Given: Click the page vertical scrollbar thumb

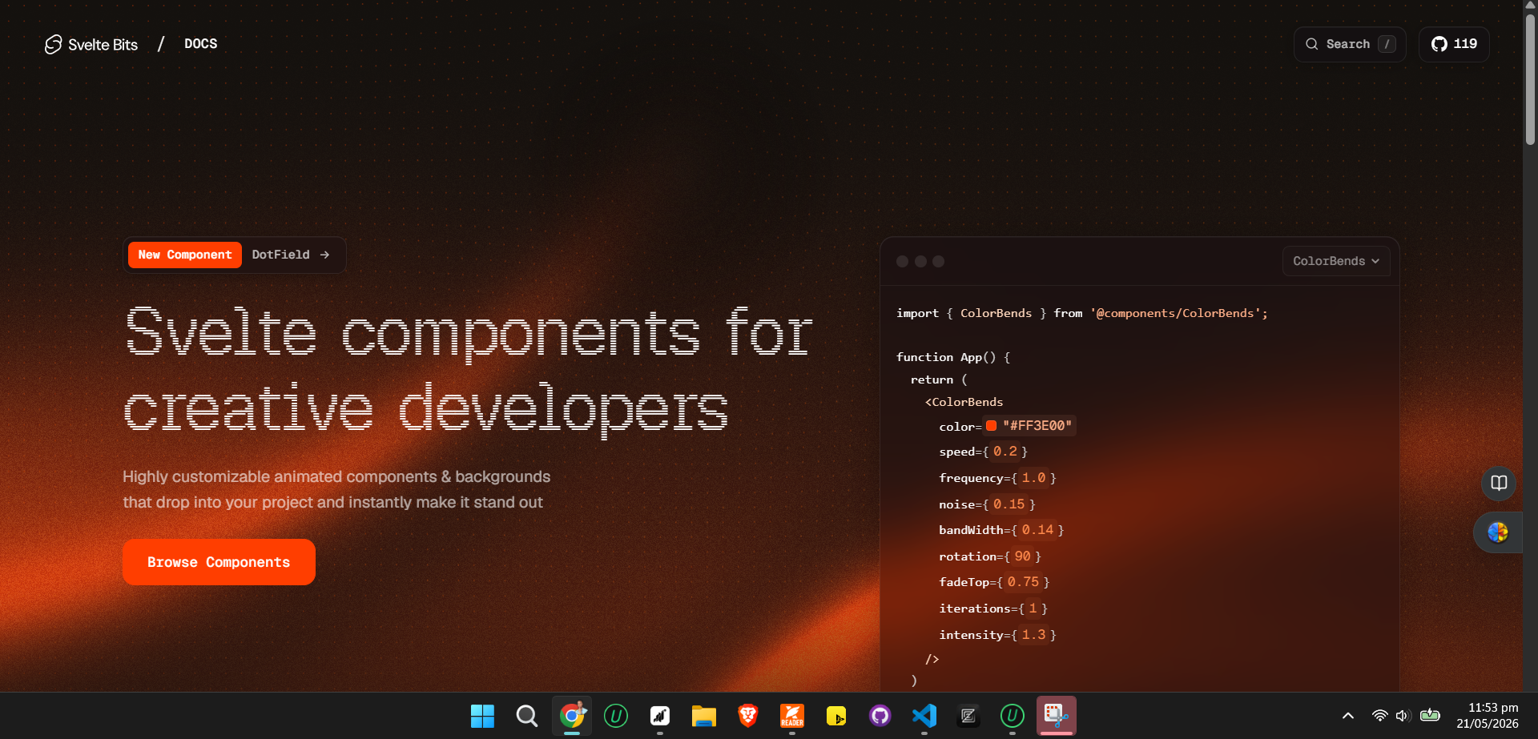Looking at the screenshot, I should click(x=1530, y=80).
